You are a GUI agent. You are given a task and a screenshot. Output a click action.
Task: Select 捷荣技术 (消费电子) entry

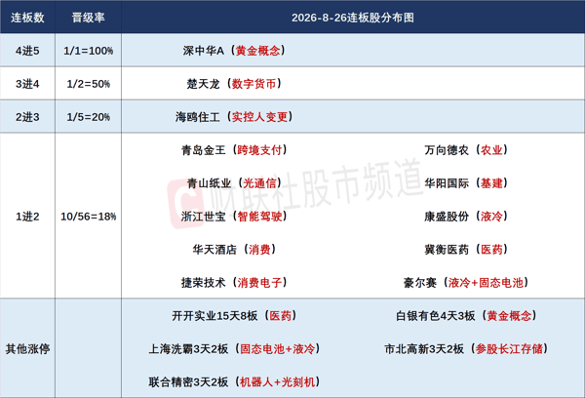click(234, 283)
